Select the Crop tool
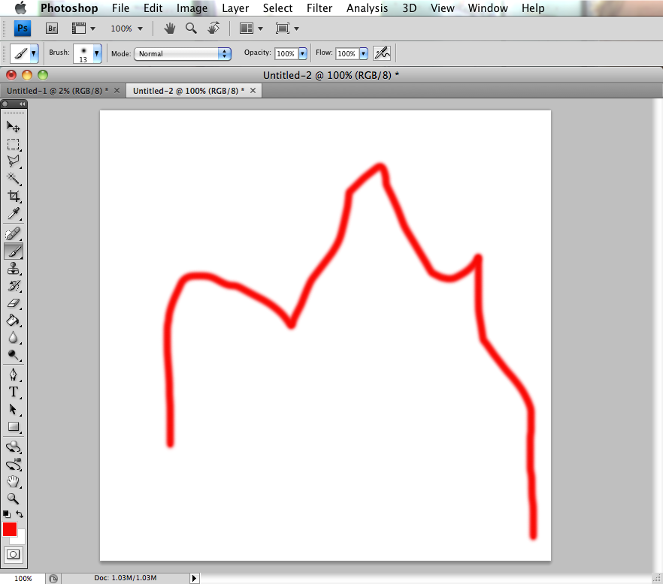Image resolution: width=663 pixels, height=584 pixels. (x=13, y=196)
